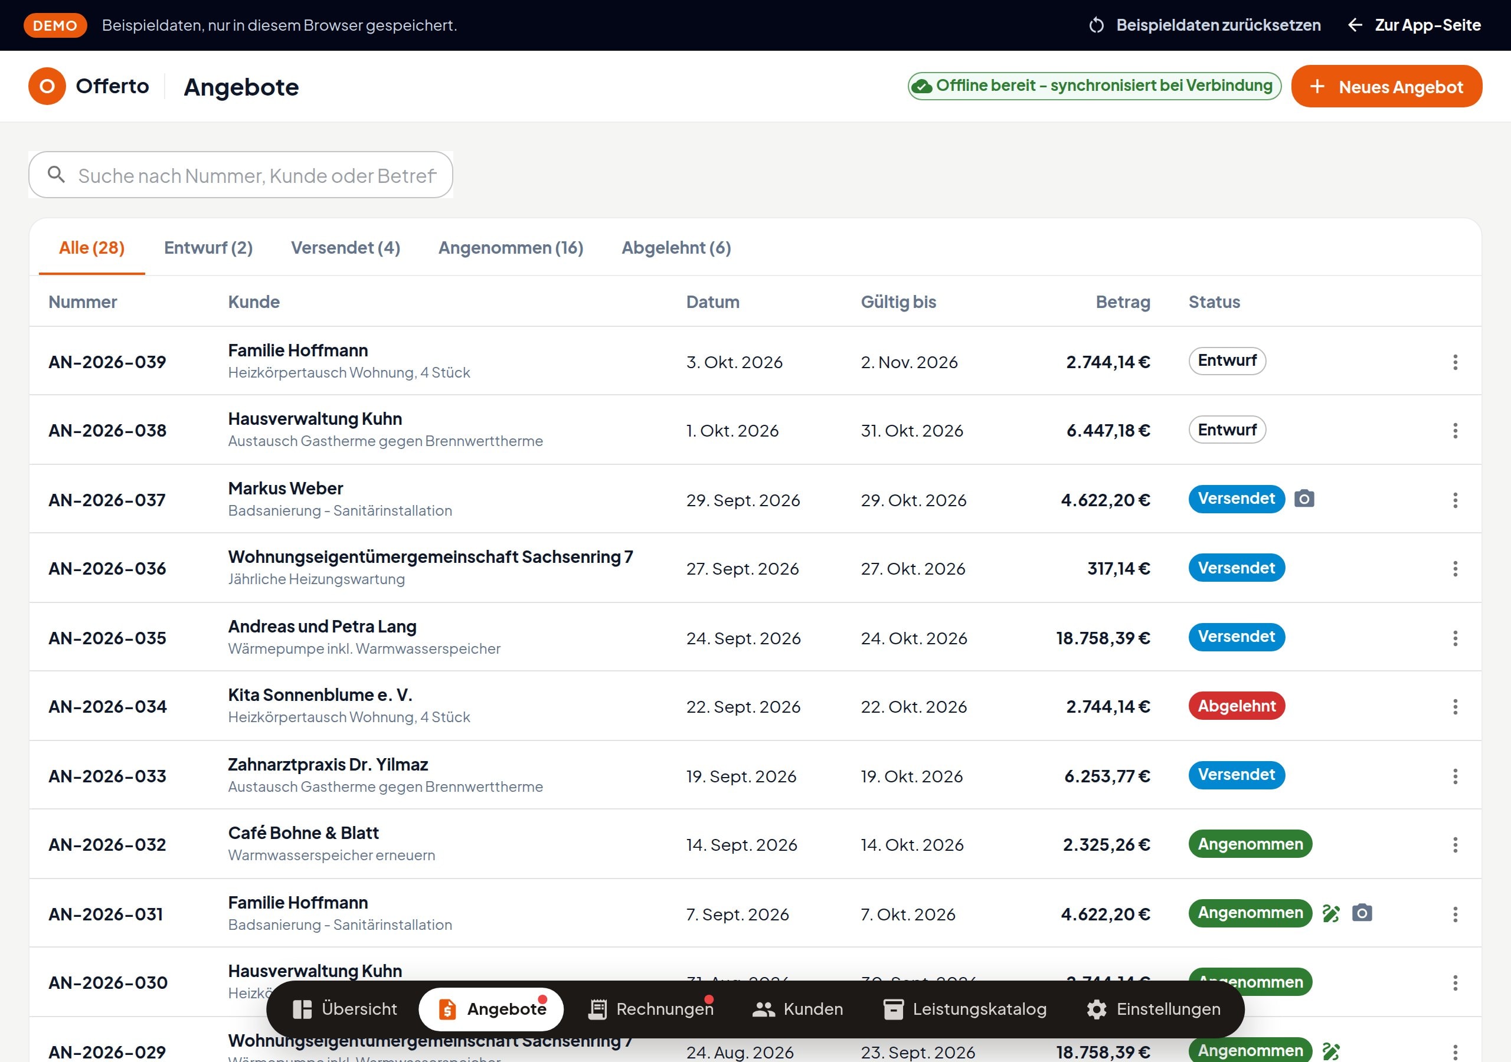
Task: Click the Entwurf badge in AN-2026-039 row
Action: point(1227,360)
